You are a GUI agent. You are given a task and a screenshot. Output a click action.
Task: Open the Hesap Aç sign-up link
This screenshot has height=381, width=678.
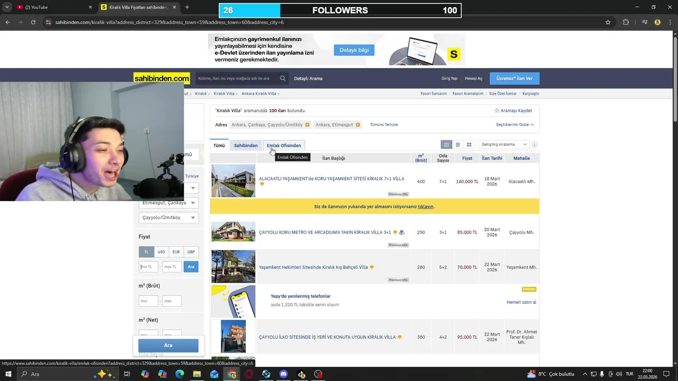tap(474, 78)
